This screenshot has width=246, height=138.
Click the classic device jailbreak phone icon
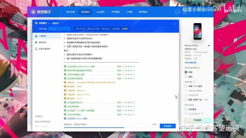(x=36, y=49)
